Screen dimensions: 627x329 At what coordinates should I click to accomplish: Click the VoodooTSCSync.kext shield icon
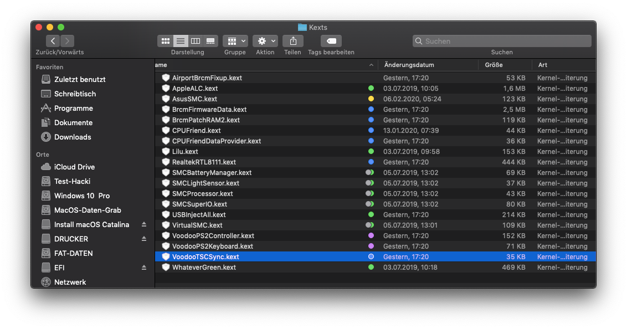point(166,256)
